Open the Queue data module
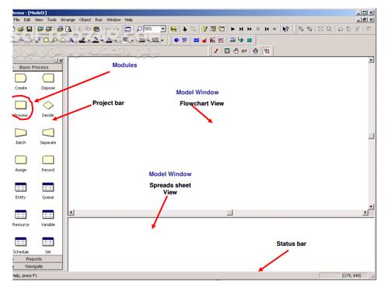This screenshot has width=389, height=292. (48, 187)
